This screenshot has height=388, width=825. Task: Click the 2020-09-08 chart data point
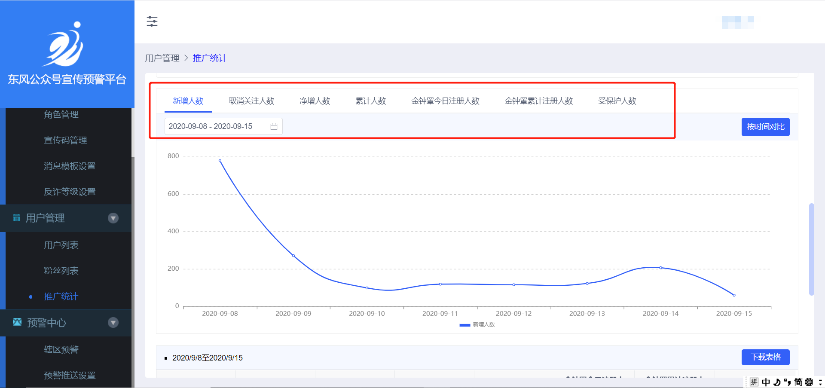point(220,161)
